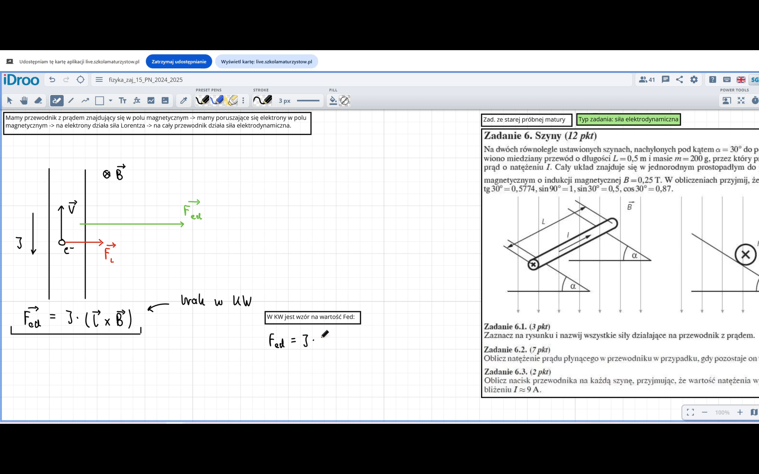The image size is (759, 474).
Task: Show the 41 participants list
Action: [x=647, y=80]
